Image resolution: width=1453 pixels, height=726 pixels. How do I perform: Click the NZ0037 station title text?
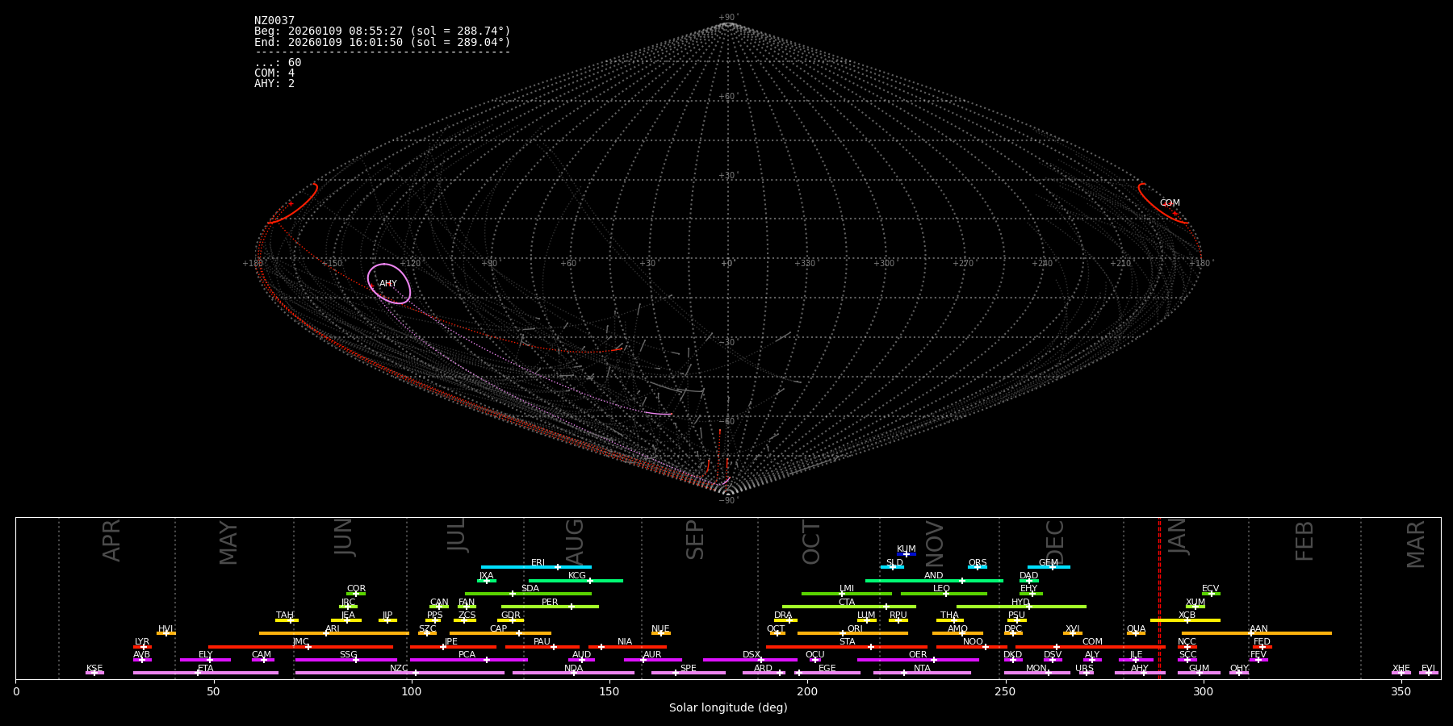pyautogui.click(x=274, y=20)
